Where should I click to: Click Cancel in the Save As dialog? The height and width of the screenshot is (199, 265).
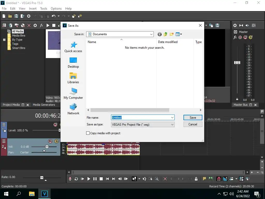tap(193, 124)
